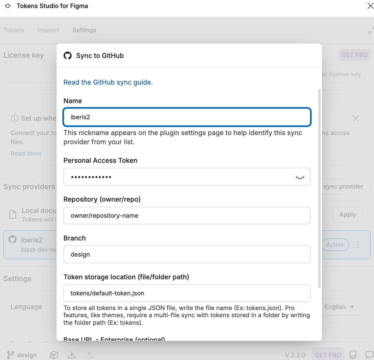Click Apply for Local document provider

[348, 214]
